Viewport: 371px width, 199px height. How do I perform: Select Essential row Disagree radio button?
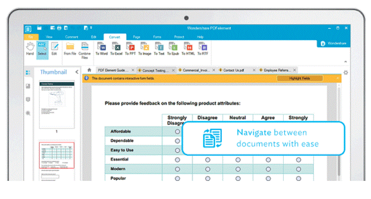tap(208, 160)
